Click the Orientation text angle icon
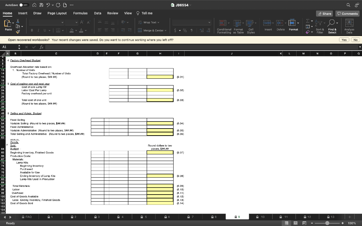Viewport: 362px width, 226px height. point(123,22)
